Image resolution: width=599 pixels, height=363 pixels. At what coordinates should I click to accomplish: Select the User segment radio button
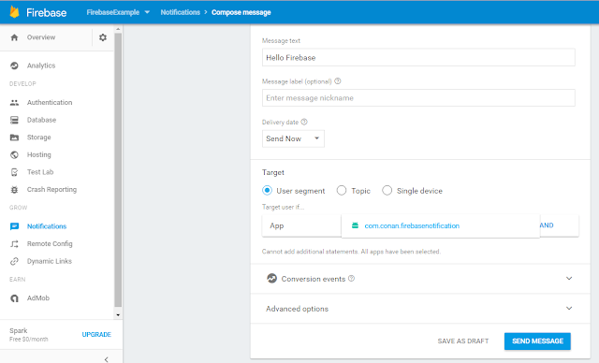point(267,190)
